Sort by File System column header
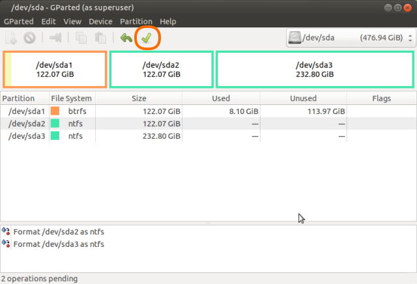Viewport: 417px width, 284px height. pyautogui.click(x=72, y=98)
